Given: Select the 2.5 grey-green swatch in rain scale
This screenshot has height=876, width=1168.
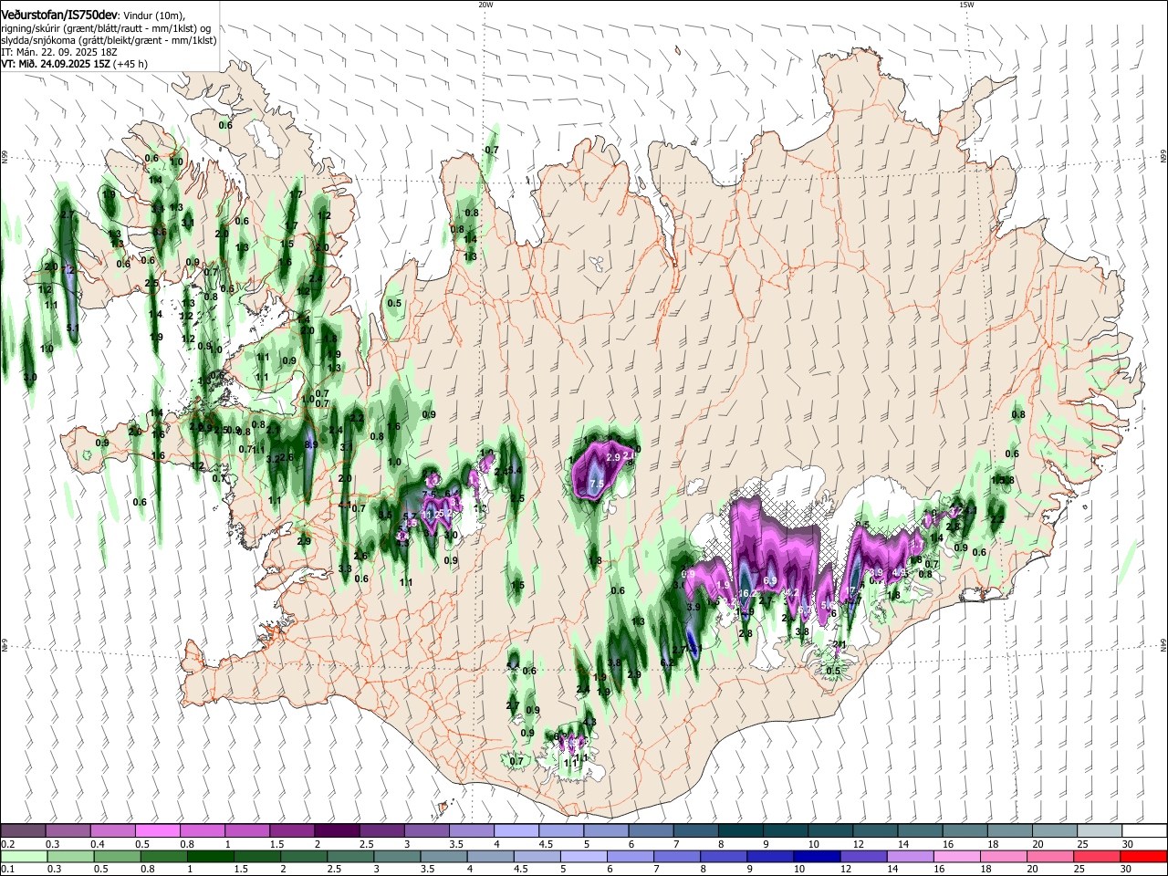Looking at the screenshot, I should point(350,856).
